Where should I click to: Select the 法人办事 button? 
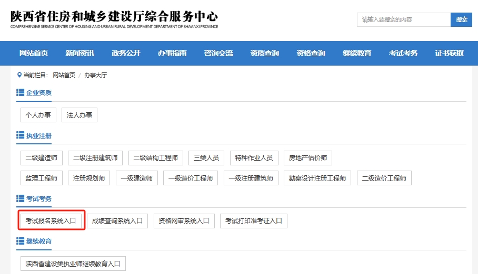coord(79,115)
